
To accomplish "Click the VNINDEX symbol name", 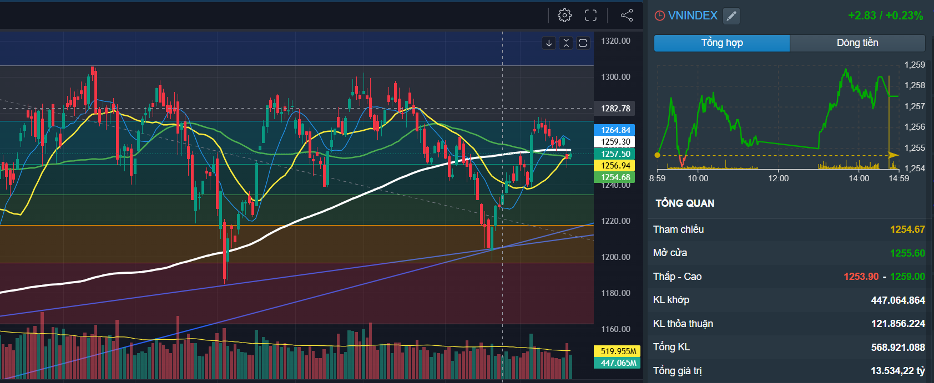I will pyautogui.click(x=693, y=16).
